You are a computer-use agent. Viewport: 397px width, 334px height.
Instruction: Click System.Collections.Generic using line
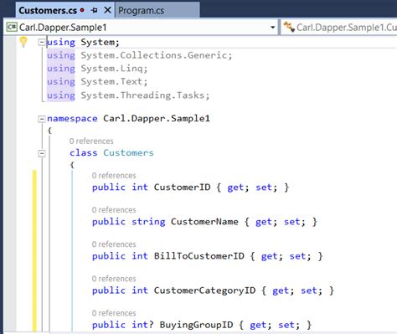140,55
